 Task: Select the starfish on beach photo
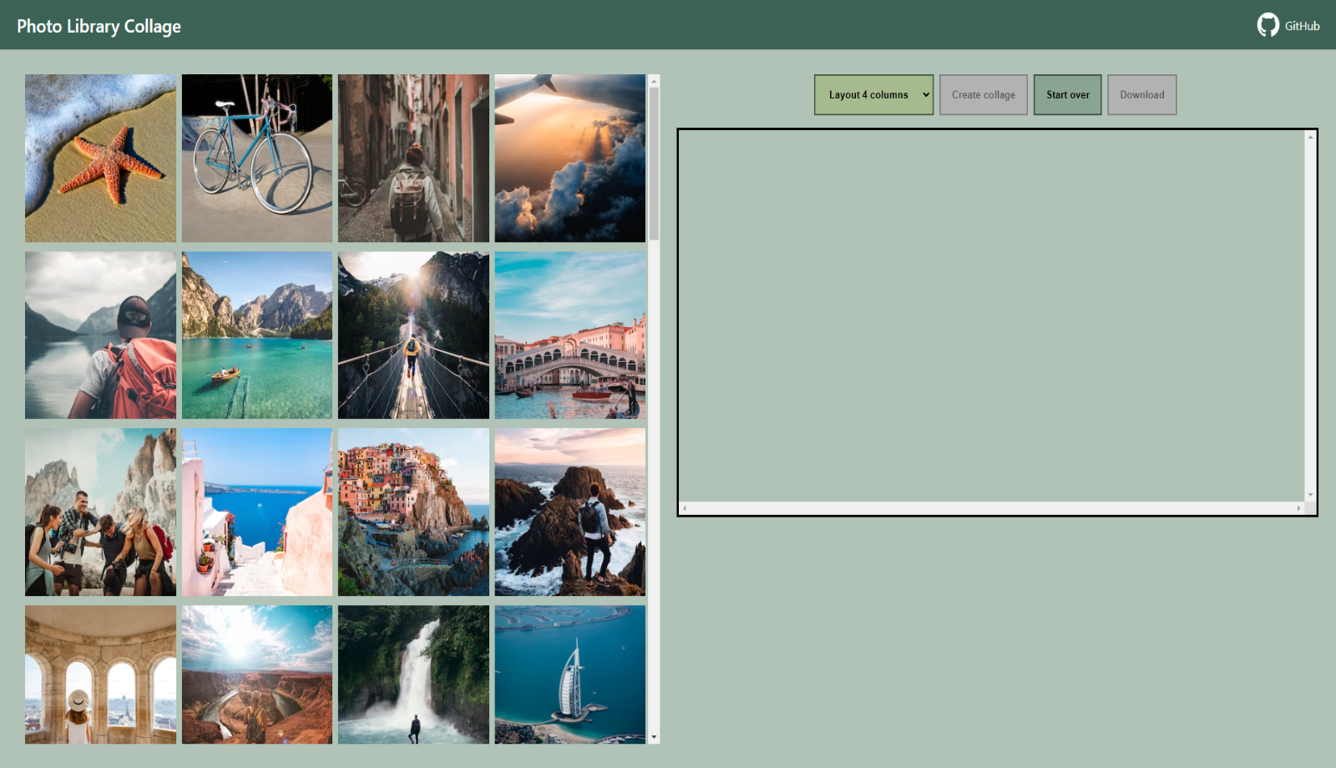click(100, 159)
